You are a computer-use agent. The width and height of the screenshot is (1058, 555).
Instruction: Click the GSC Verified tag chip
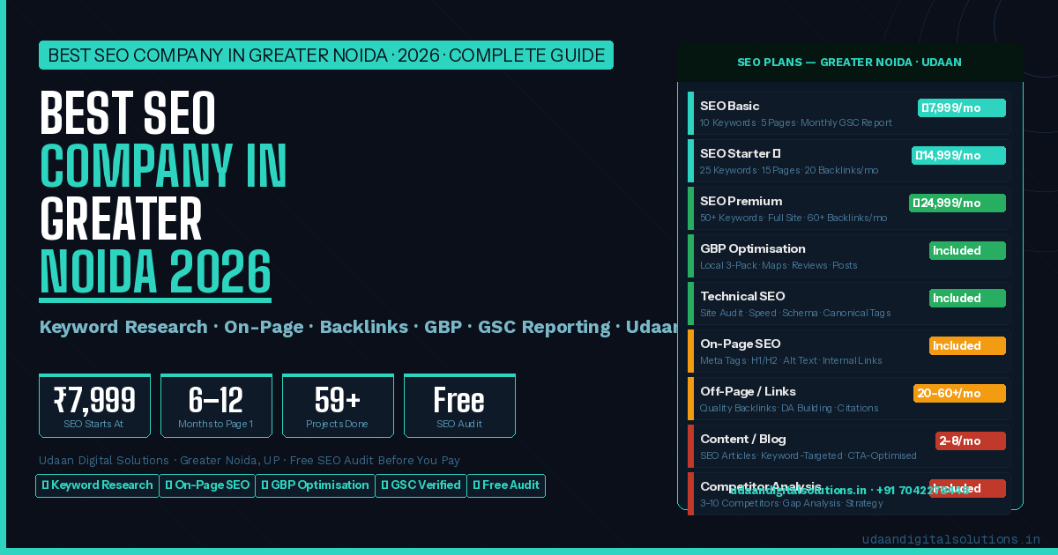[x=421, y=485]
